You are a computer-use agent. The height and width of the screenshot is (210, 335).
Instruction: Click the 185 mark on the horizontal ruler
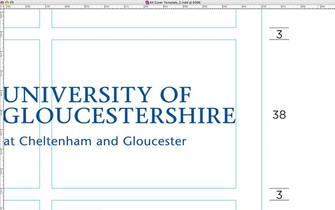pyautogui.click(x=9, y=7)
